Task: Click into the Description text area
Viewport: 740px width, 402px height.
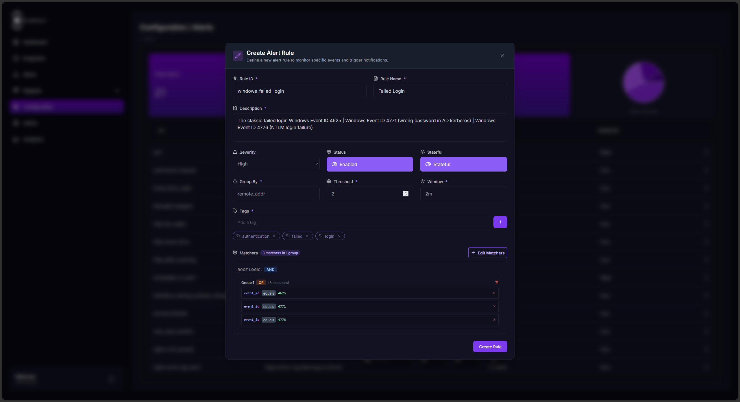Action: tap(370, 127)
